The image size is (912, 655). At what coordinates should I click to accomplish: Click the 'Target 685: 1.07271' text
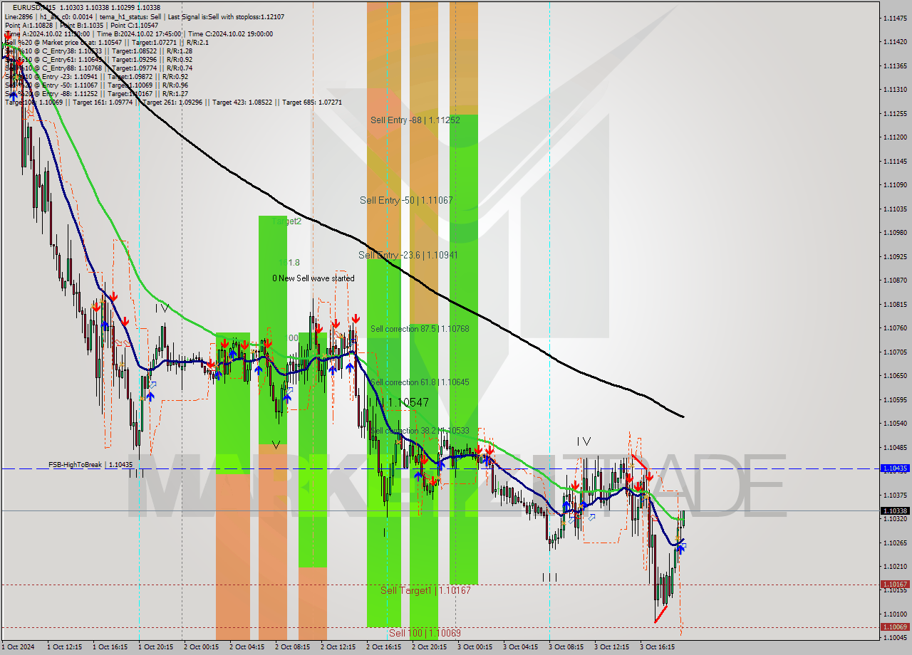[311, 102]
